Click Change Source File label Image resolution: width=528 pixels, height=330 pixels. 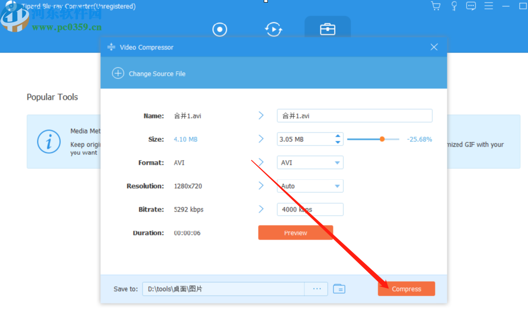157,74
